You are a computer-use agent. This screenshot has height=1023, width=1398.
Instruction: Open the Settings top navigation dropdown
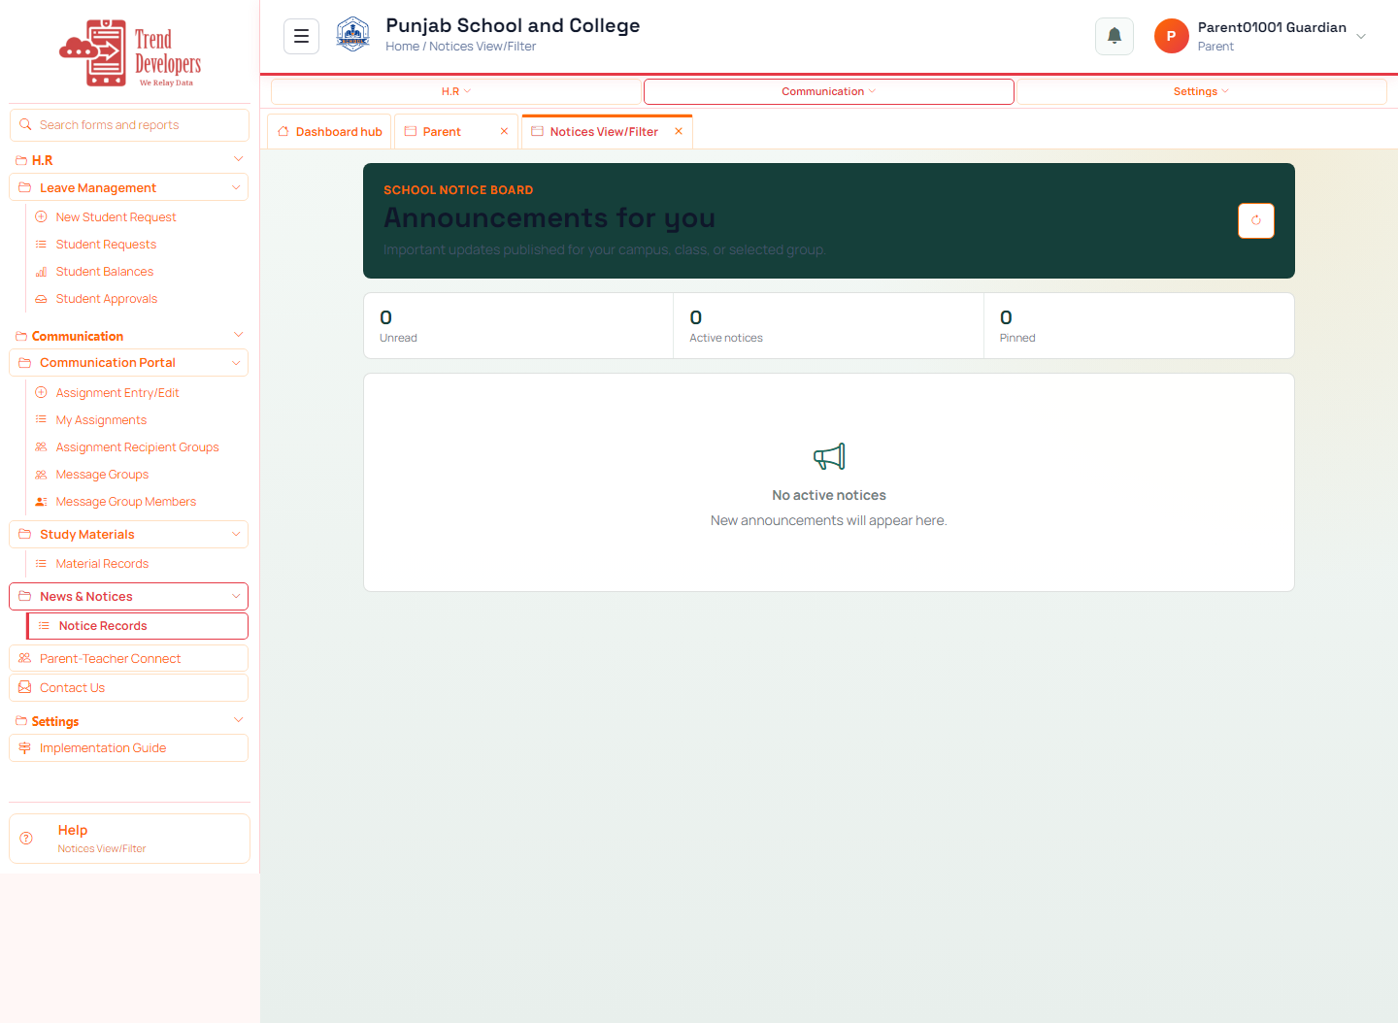point(1201,91)
